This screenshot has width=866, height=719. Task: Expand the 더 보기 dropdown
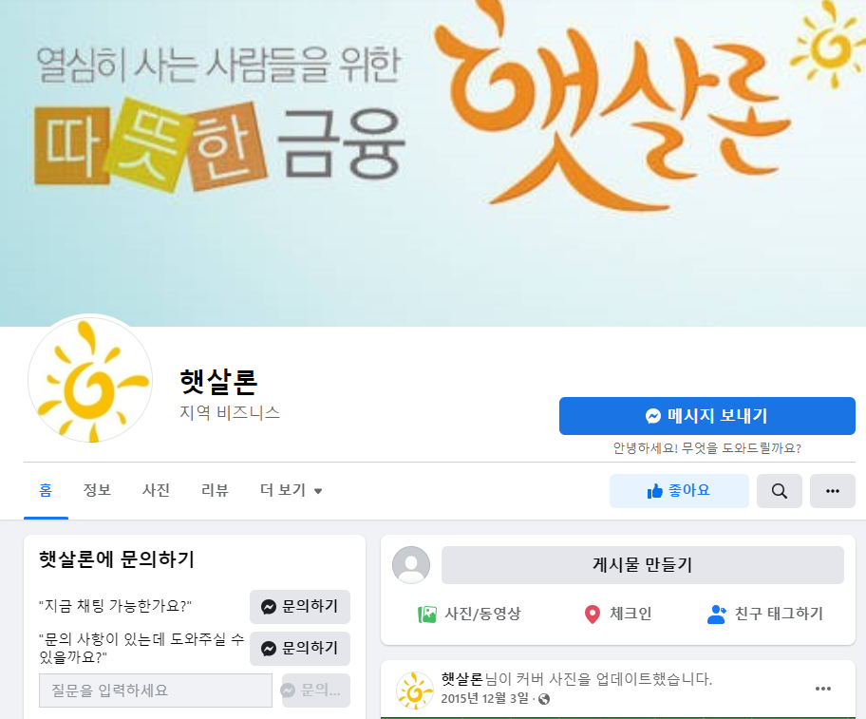tap(292, 490)
